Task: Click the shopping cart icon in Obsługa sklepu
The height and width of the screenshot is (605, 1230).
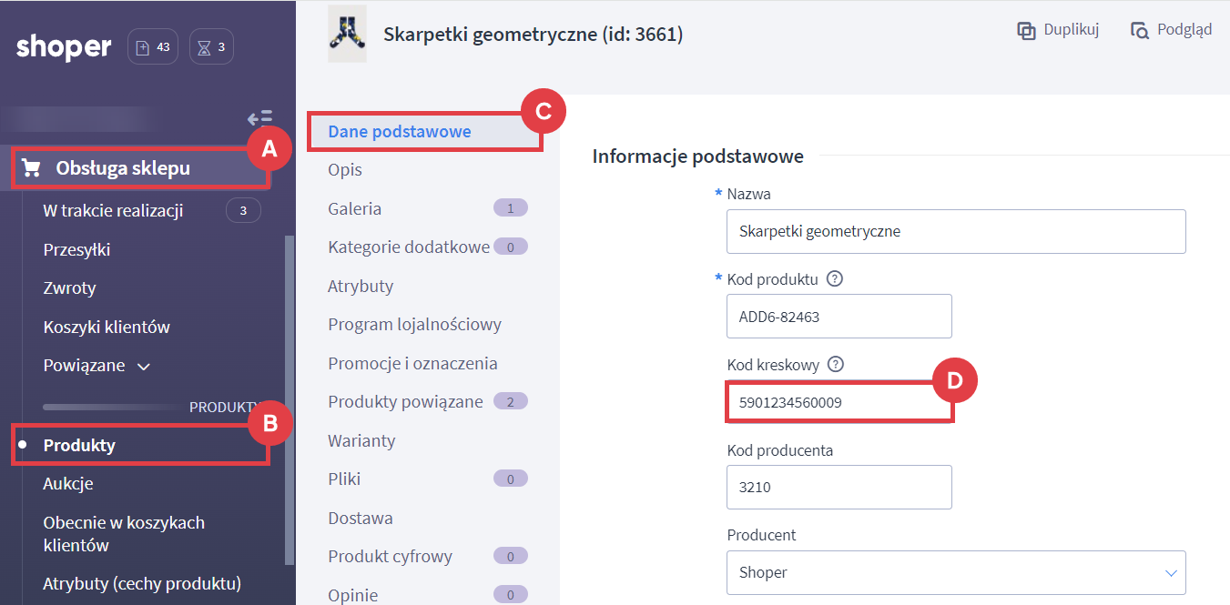Action: pos(31,168)
